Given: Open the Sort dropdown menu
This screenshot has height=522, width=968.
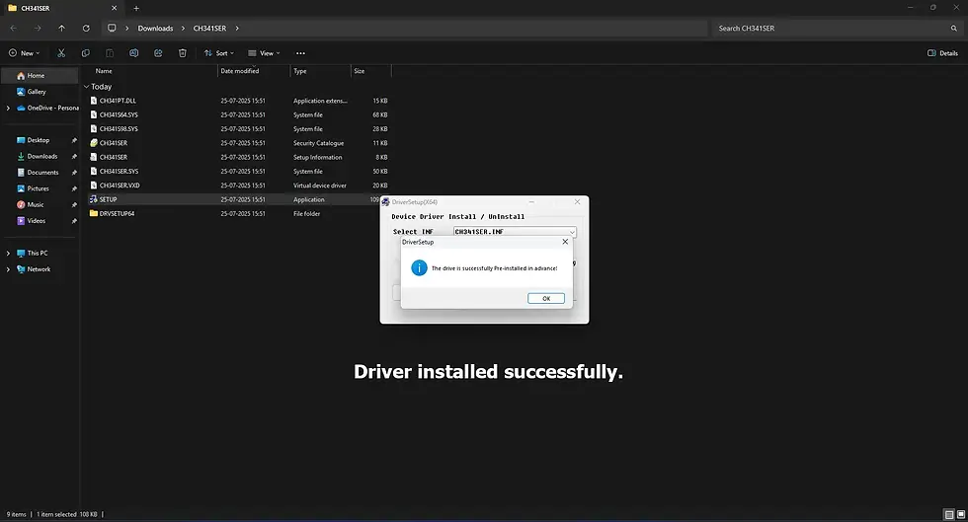Looking at the screenshot, I should (219, 53).
